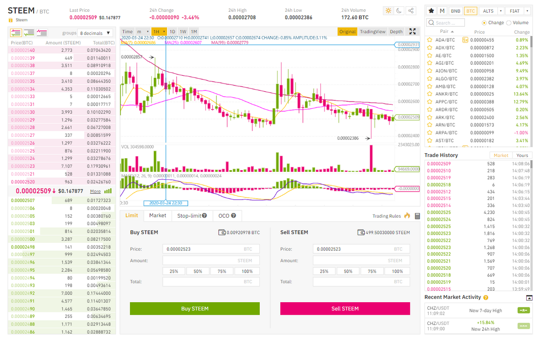Viewport: 538px width, 338px height.
Task: Open the 1H hourly interval dropdown
Action: coord(159,32)
